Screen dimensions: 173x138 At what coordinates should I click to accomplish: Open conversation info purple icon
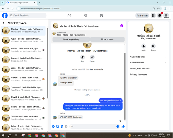(122, 26)
